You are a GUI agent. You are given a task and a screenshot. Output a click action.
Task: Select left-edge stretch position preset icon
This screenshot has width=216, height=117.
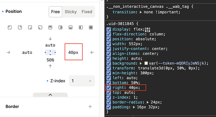[81, 28]
